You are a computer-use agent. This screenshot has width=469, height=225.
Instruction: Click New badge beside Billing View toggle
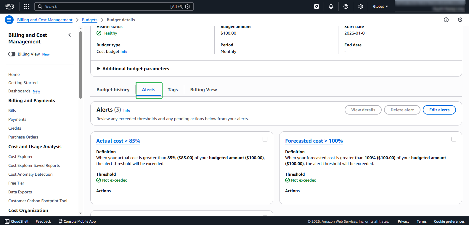46,54
